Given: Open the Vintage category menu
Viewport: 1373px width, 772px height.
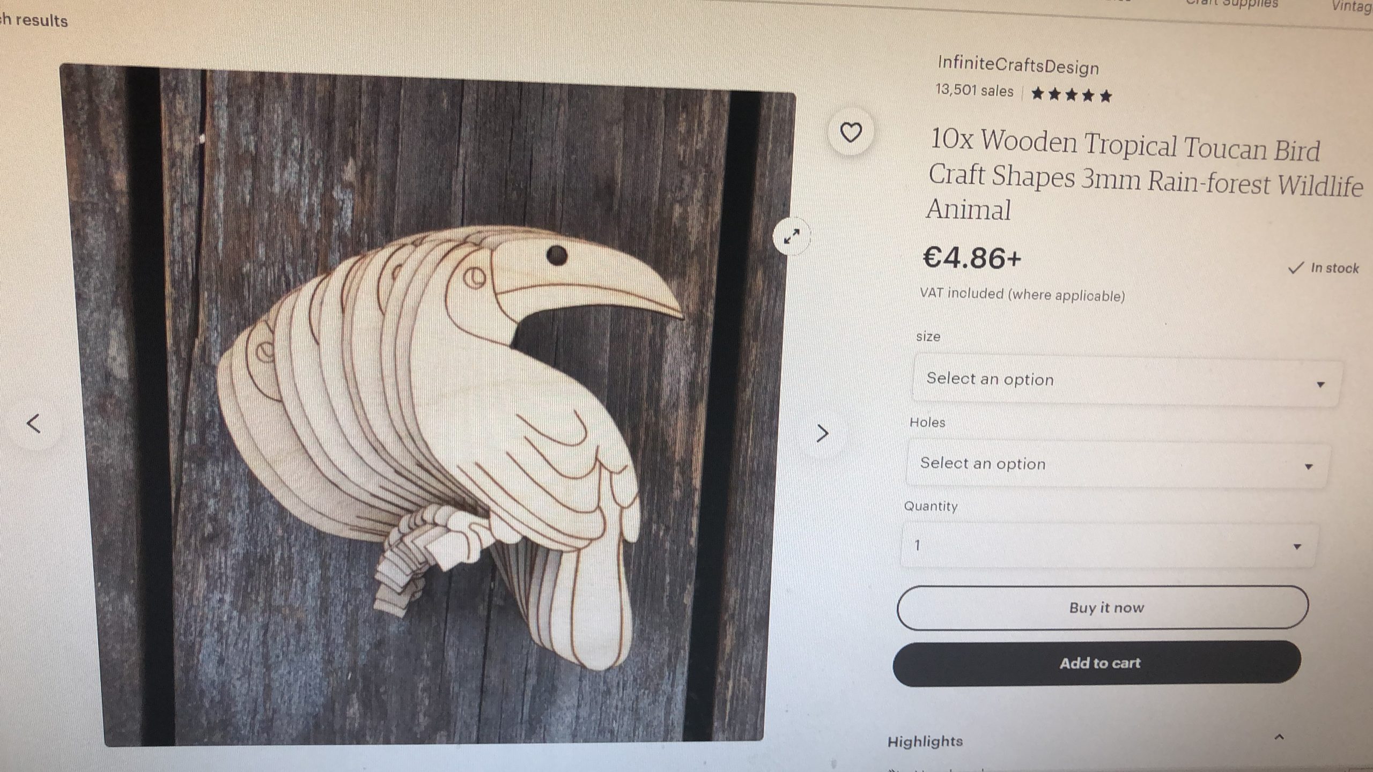Looking at the screenshot, I should coord(1352,5).
